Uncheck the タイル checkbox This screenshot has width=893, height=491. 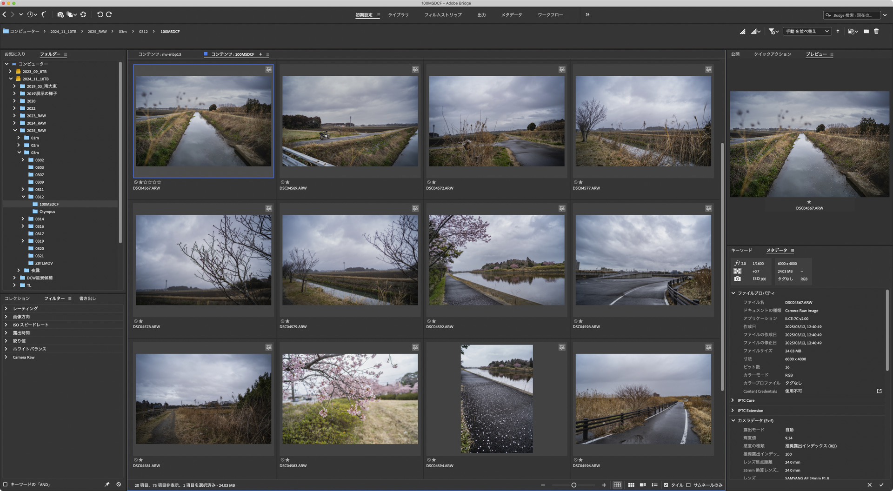666,485
